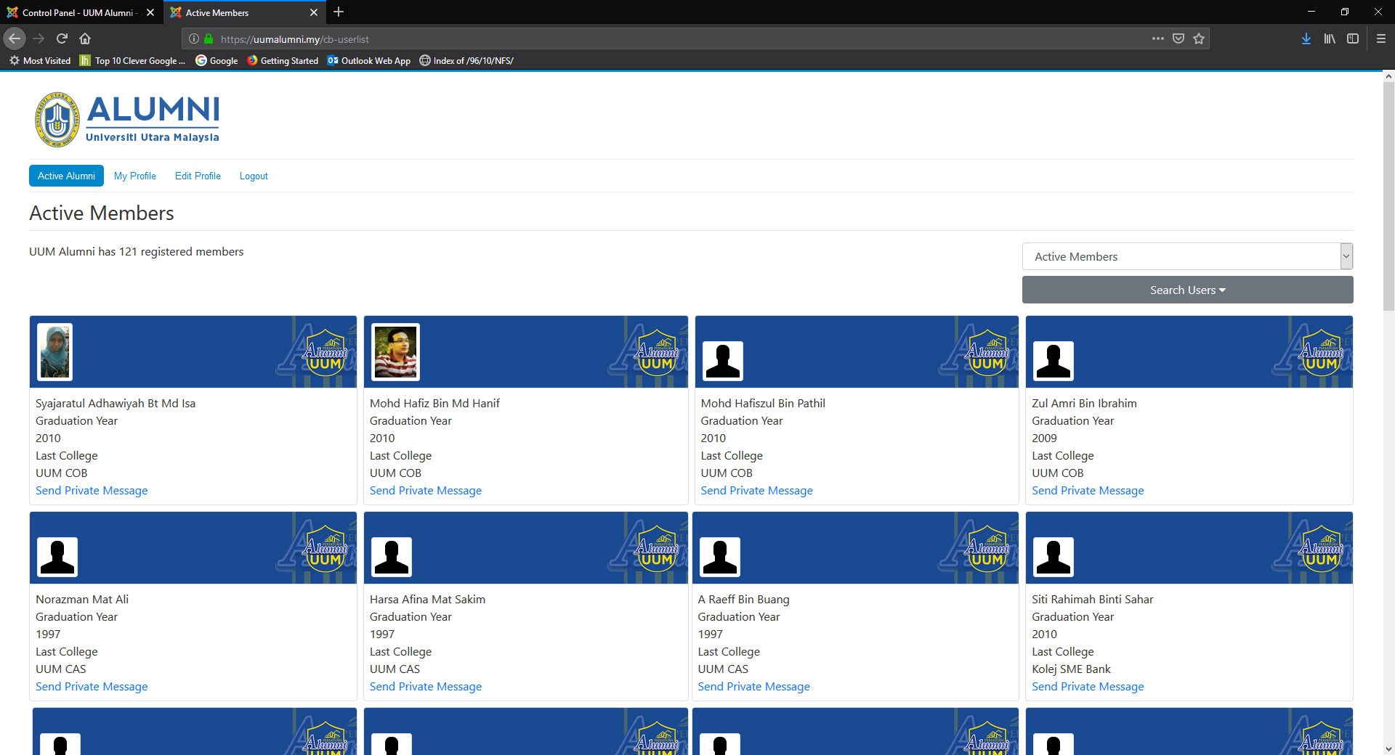Send Private Message to Norazman Mat Ali
Viewport: 1395px width, 755px height.
[x=92, y=687]
